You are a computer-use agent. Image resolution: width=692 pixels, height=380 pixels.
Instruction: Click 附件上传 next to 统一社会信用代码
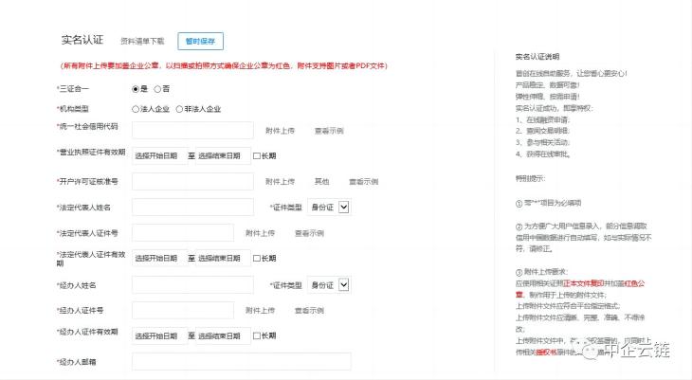280,130
